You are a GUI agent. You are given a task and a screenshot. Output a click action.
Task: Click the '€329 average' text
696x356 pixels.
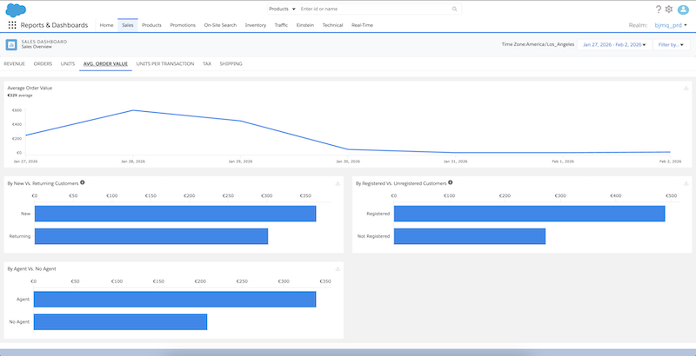20,96
